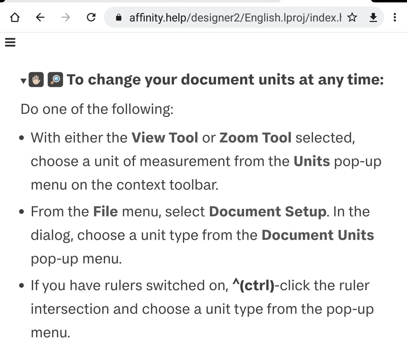This screenshot has height=346, width=407.
Task: Collapse the document units section triangle
Action: pos(23,81)
